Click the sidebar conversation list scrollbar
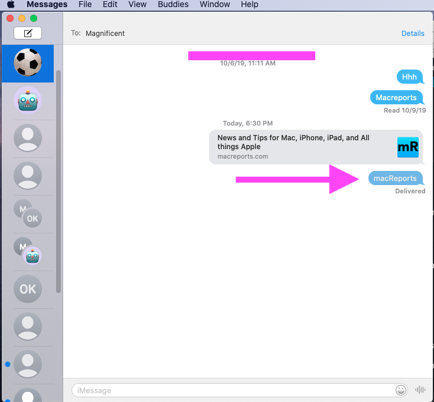The image size is (434, 402). pos(58,177)
